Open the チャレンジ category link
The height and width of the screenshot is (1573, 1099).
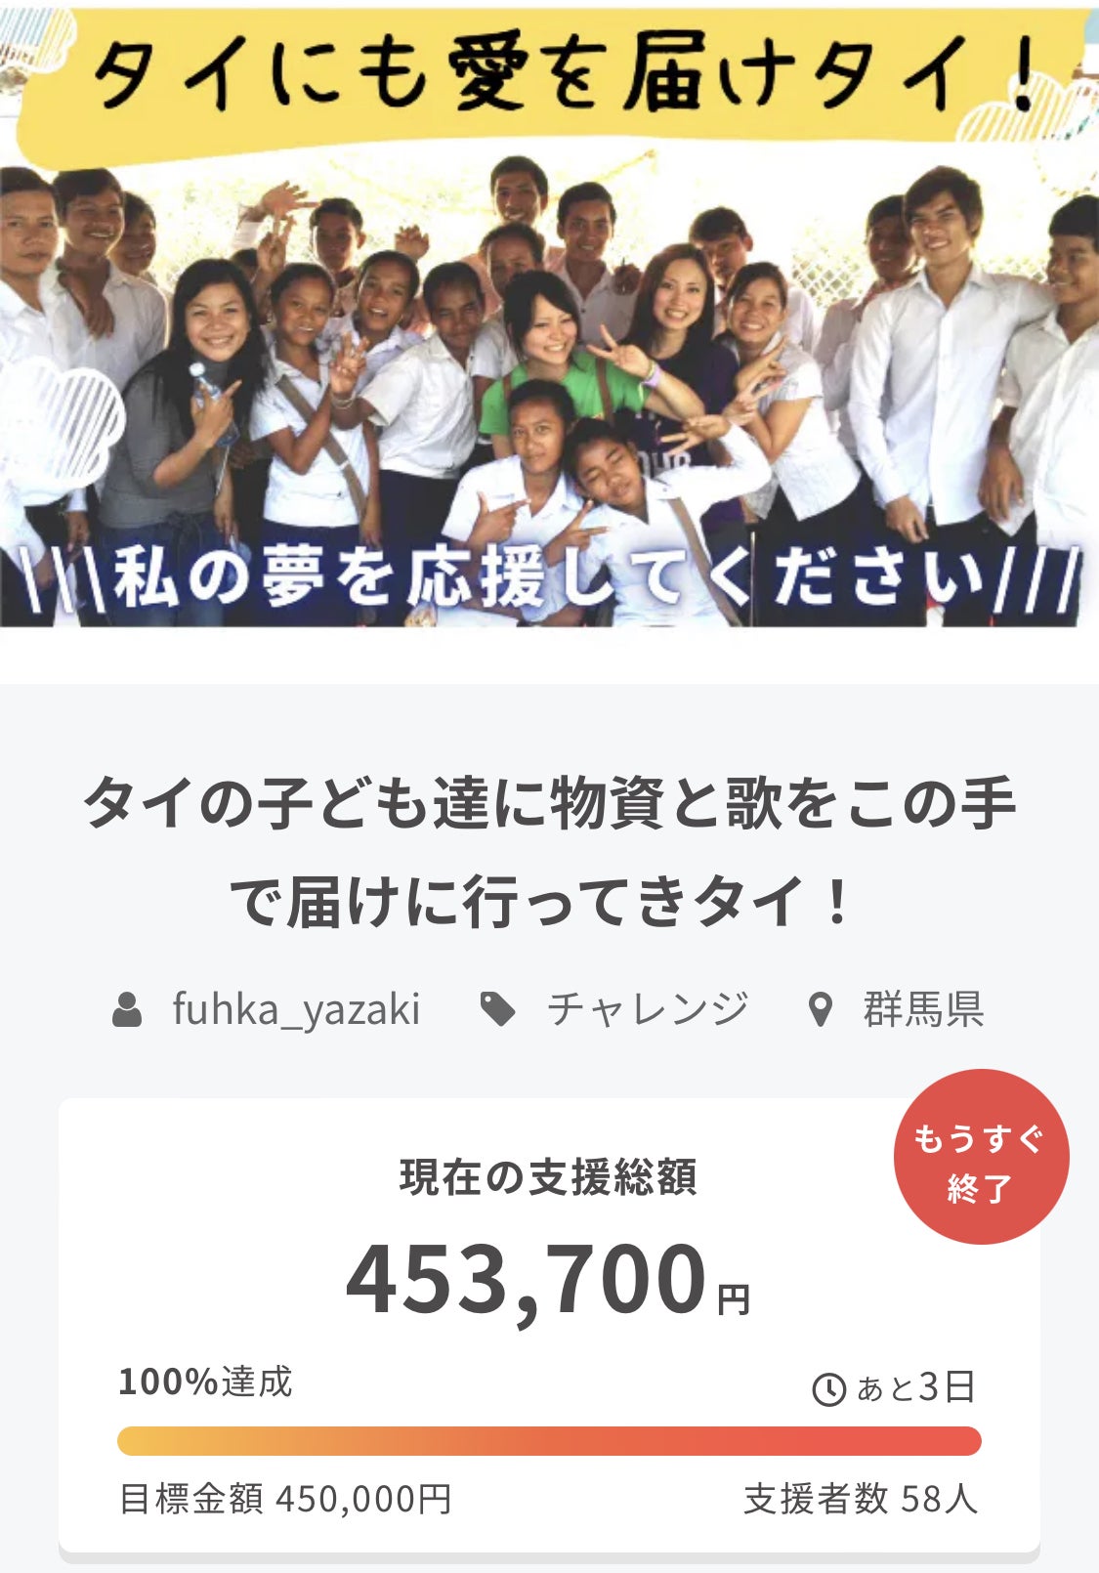[648, 1009]
